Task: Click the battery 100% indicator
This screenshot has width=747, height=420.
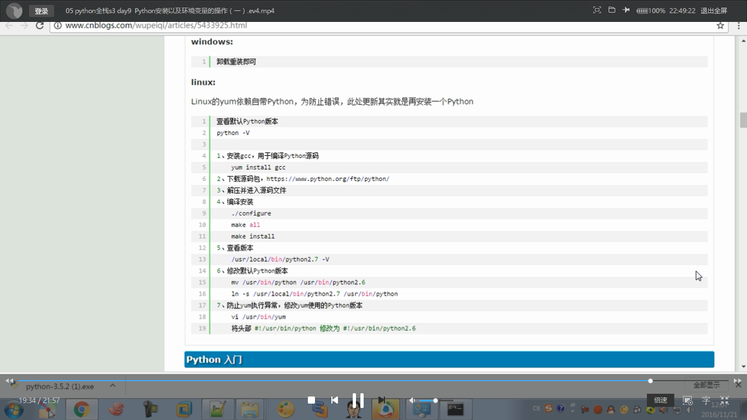Action: click(x=651, y=10)
